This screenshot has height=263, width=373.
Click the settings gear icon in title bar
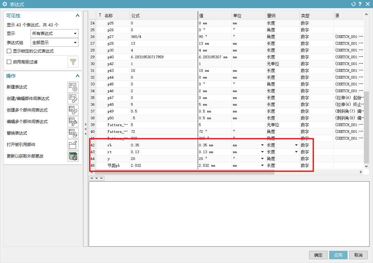4,4
